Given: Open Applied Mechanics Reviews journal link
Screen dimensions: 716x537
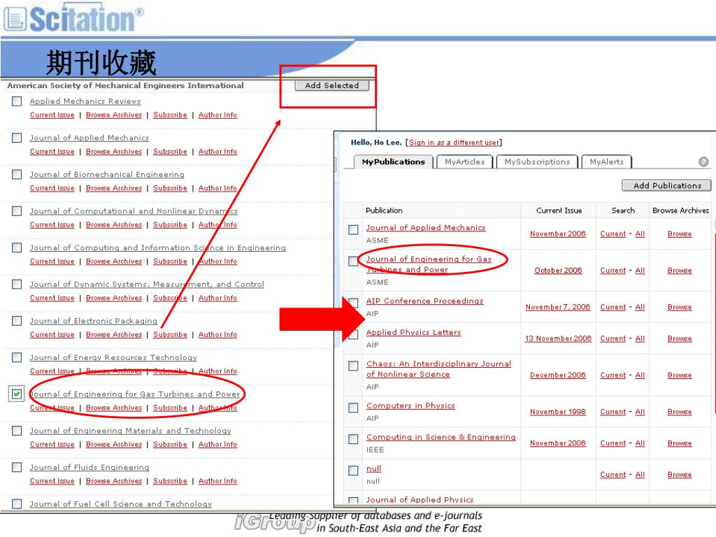Looking at the screenshot, I should pos(85,101).
